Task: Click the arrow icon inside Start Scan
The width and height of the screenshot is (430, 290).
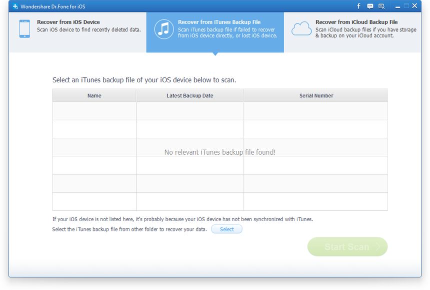Action: point(377,247)
